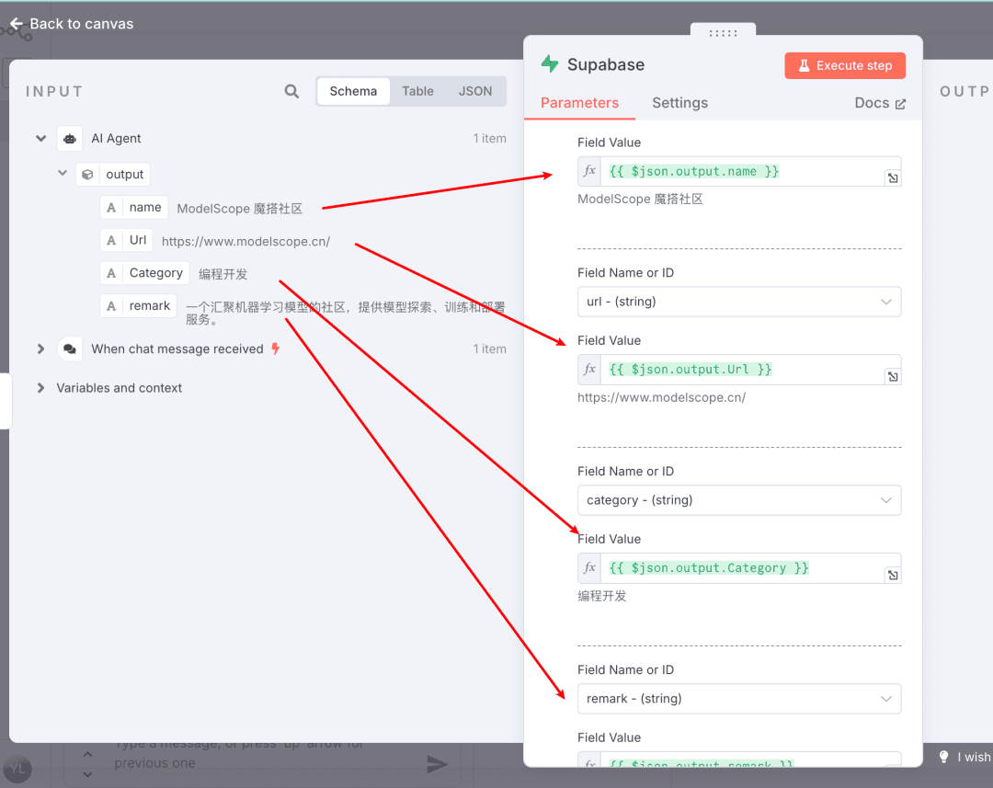Collapse the AI Agent tree node
993x788 pixels.
[x=41, y=138]
